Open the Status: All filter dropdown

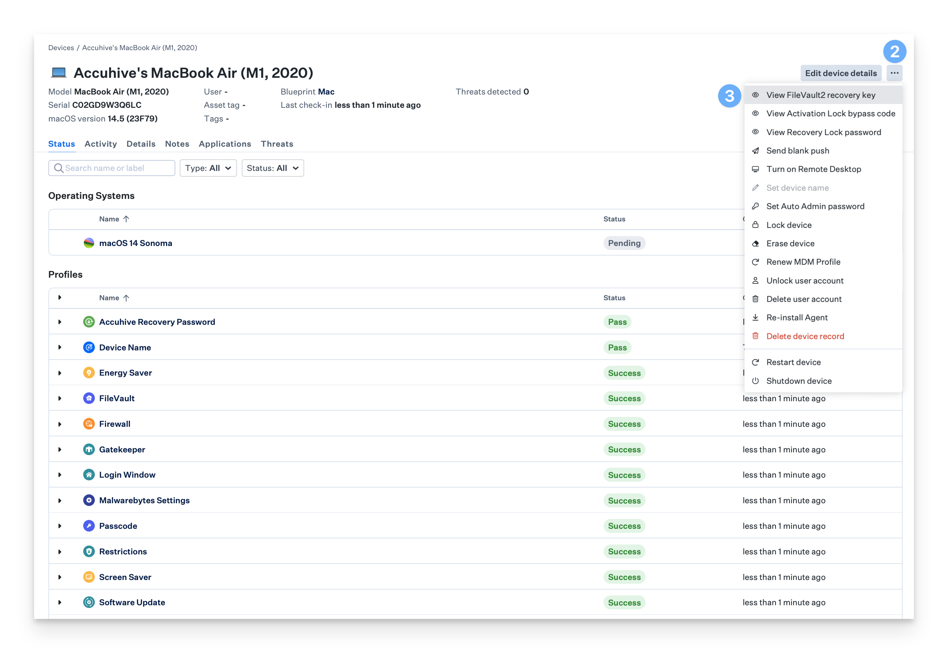pos(273,168)
